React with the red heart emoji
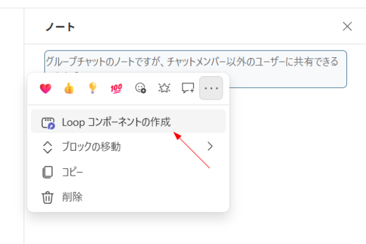366x244 pixels. 45,88
